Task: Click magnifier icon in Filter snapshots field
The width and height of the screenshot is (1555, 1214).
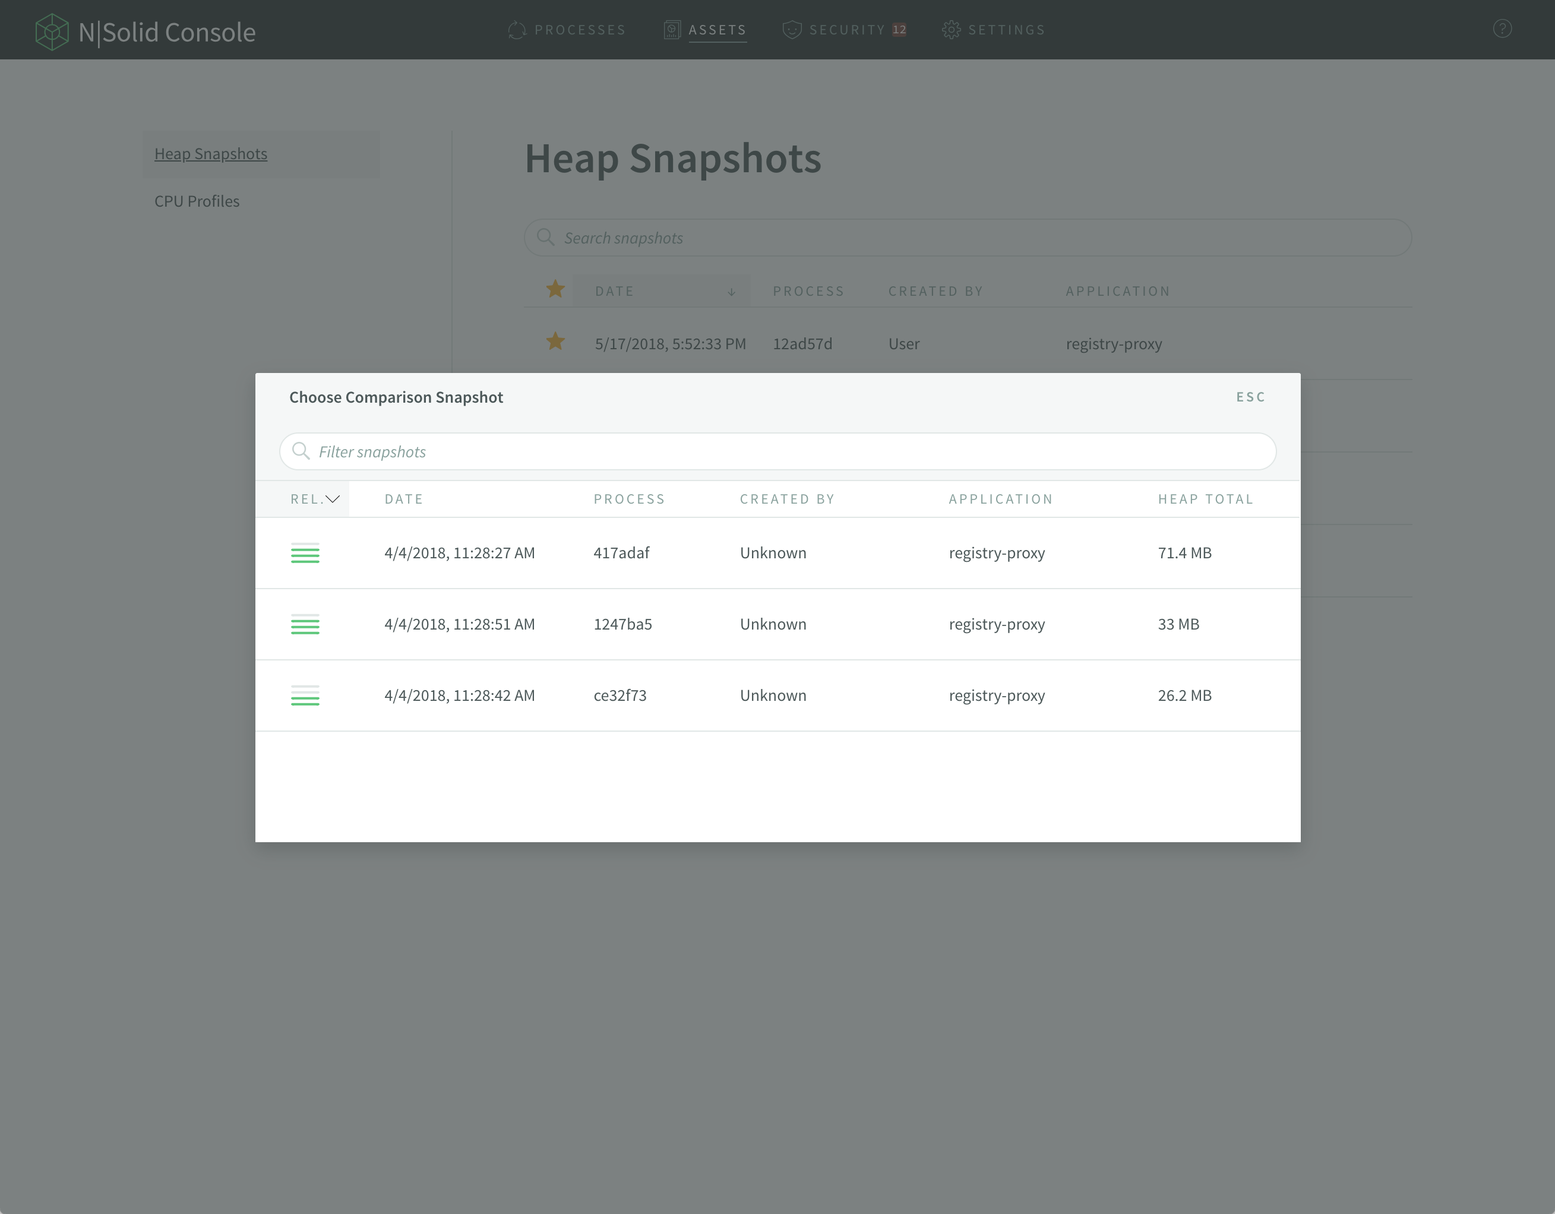Action: coord(301,451)
